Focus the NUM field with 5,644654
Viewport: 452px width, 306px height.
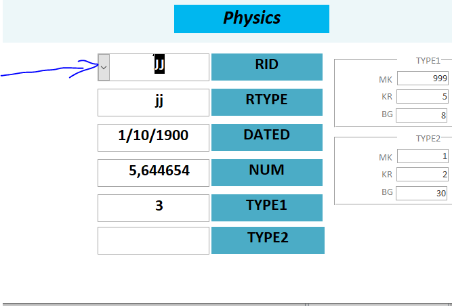153,173
